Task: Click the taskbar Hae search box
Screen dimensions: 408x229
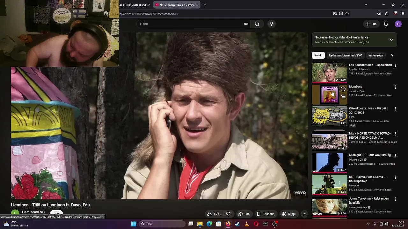Action: point(162,224)
